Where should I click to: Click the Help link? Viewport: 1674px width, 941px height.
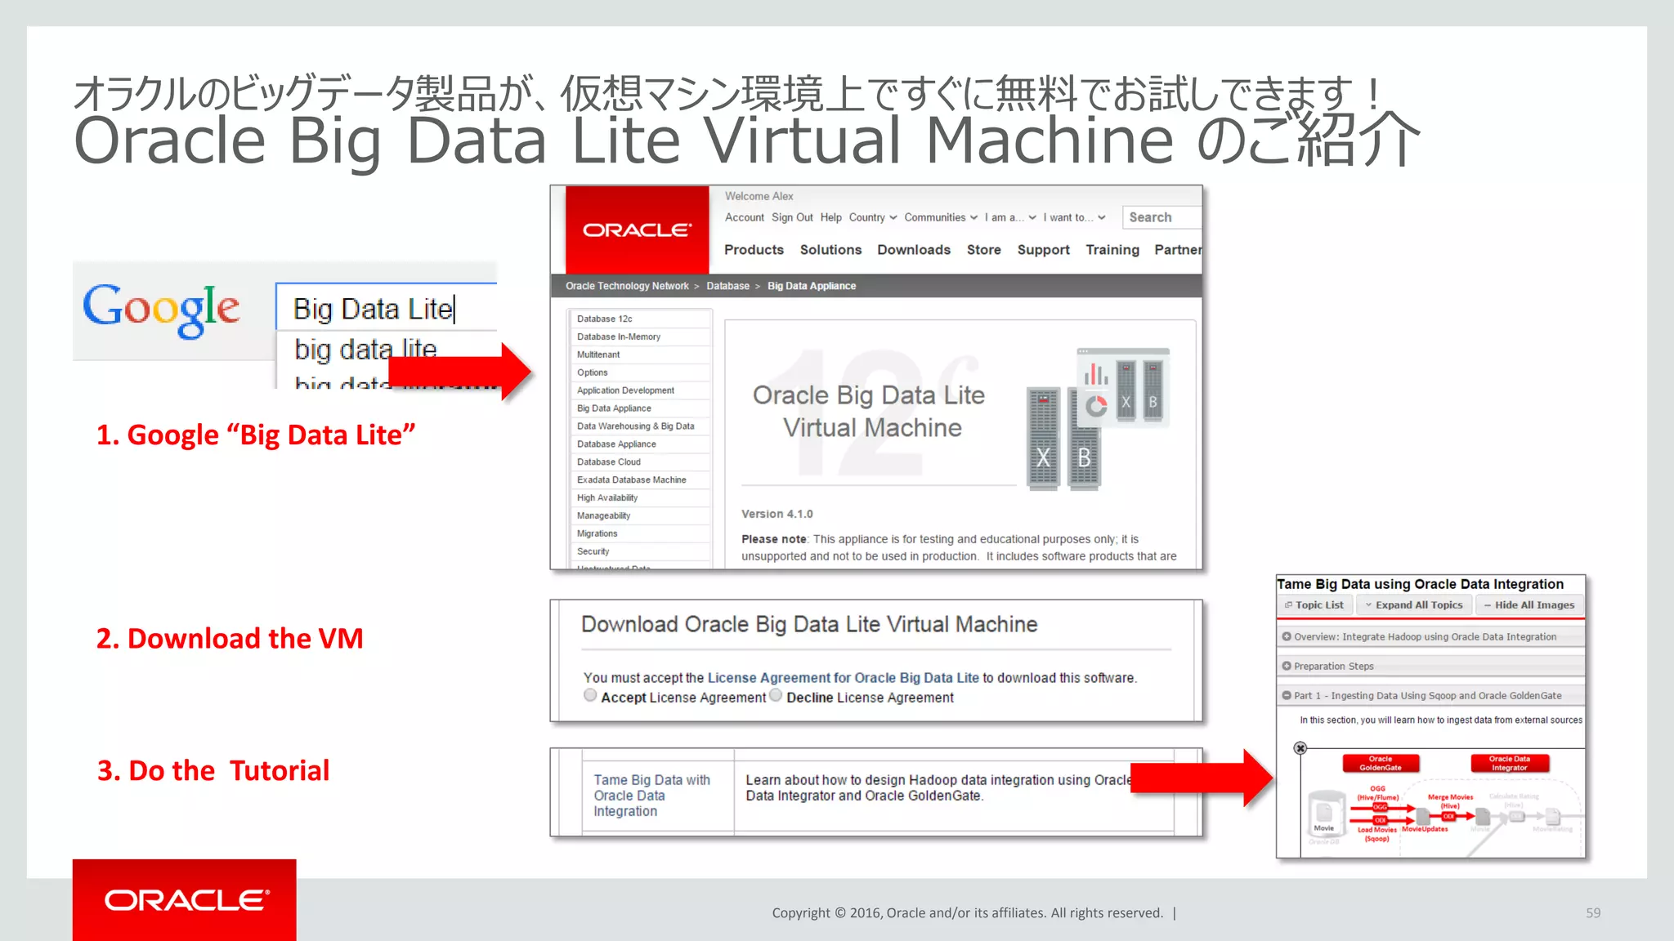click(x=830, y=217)
